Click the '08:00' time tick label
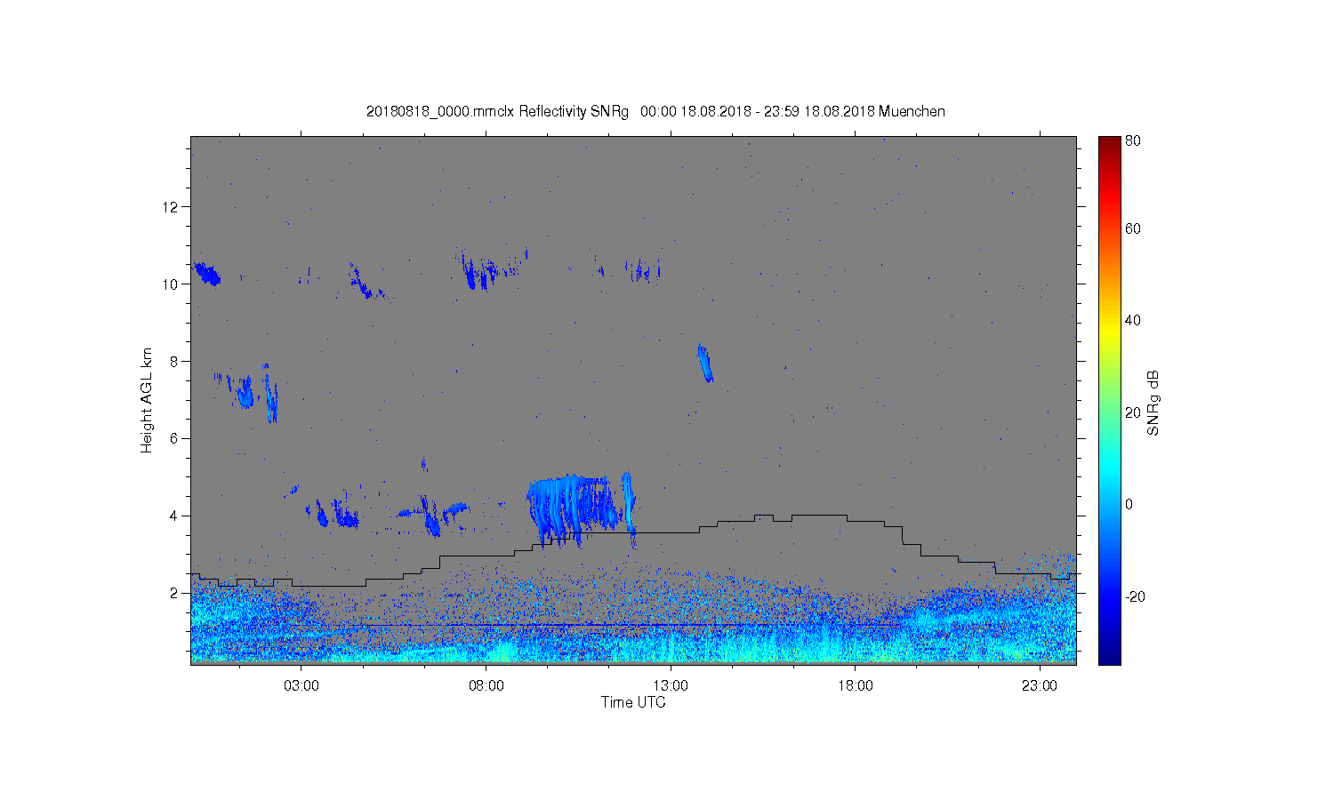 (x=486, y=686)
